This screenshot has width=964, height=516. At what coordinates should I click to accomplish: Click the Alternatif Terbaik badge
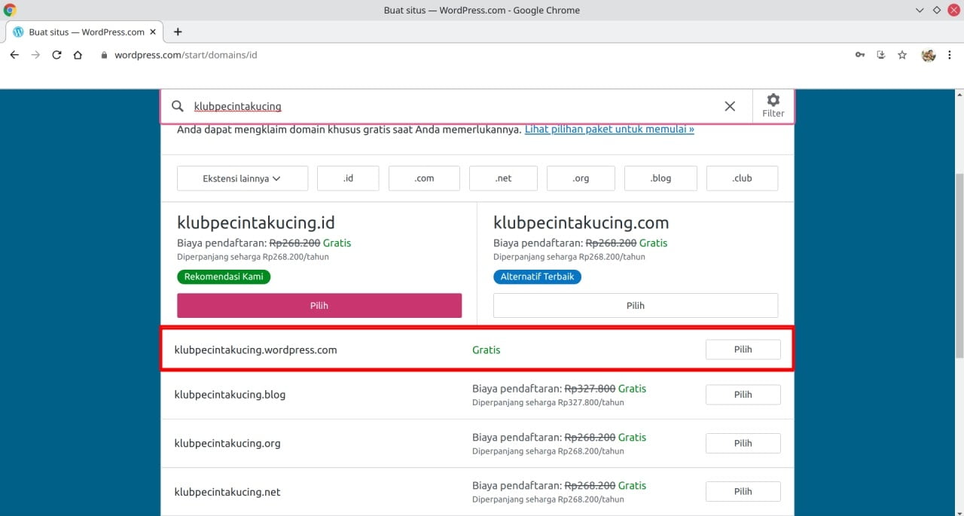coord(537,276)
